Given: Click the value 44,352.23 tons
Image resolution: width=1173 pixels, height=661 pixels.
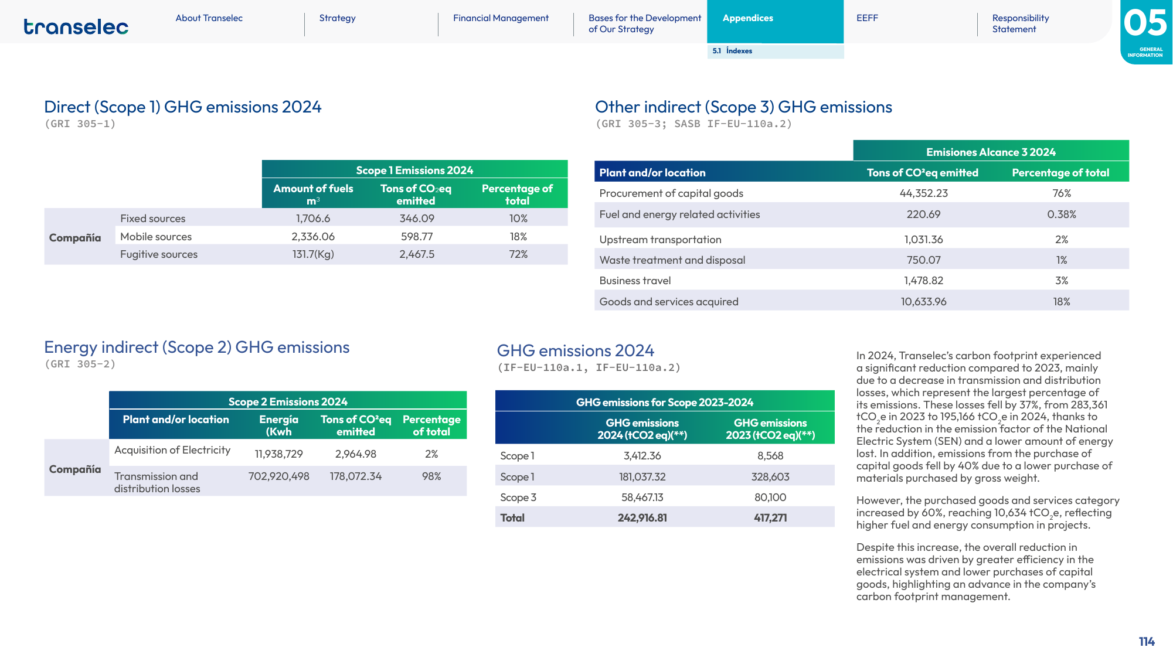Looking at the screenshot, I should click(923, 193).
